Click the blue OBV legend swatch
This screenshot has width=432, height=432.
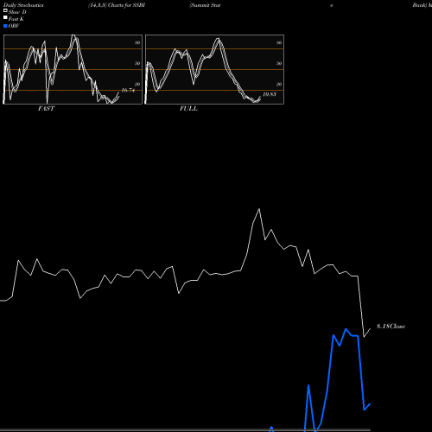[x=5, y=26]
